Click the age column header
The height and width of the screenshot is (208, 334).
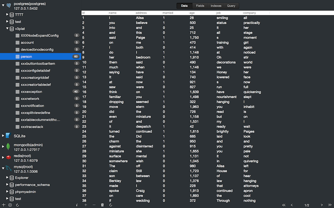click(x=192, y=13)
